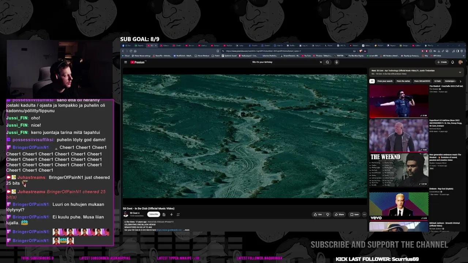Show more filter chips with right arrow
Viewport: 468px width, 263px height.
coord(460,81)
